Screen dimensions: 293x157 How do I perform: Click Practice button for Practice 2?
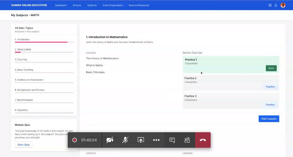point(270,87)
